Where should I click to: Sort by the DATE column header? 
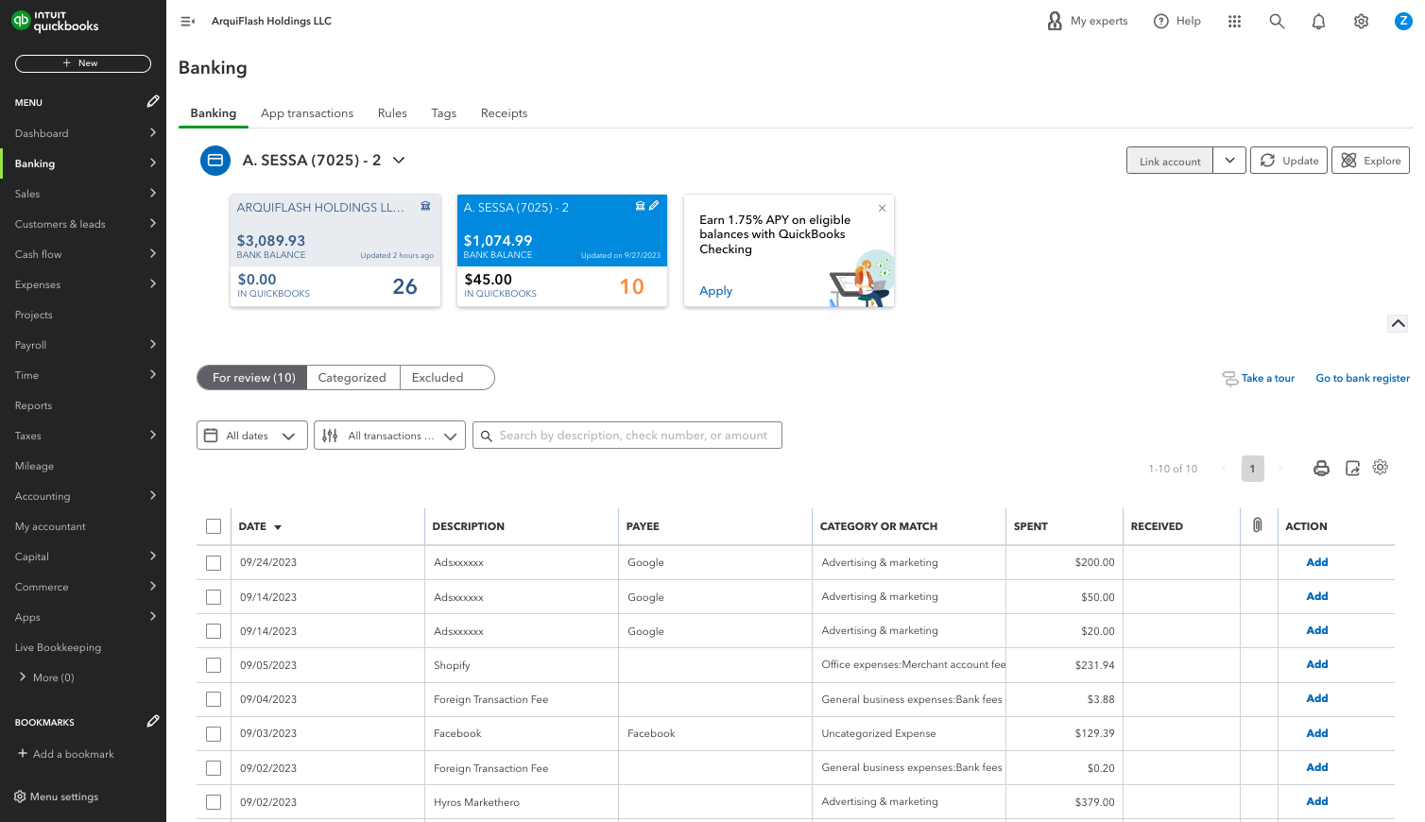[x=260, y=526]
